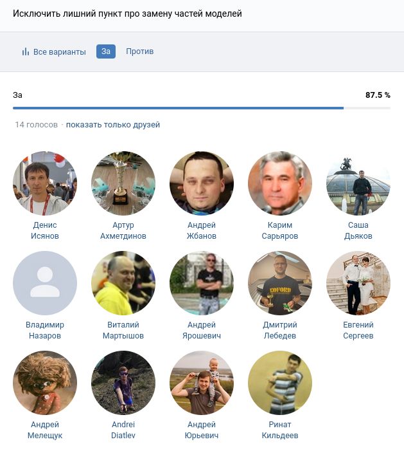Click the doll avatar of Андрей Мелещук
Screen dimensions: 404x462
point(45,382)
